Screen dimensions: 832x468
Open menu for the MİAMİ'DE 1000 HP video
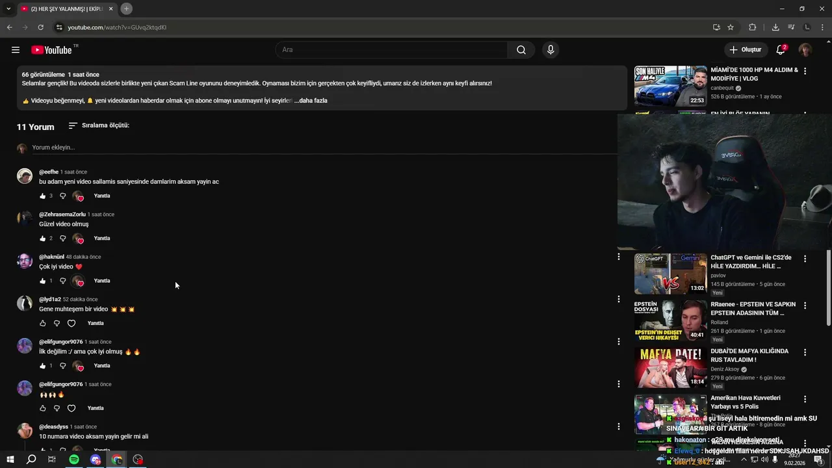coord(805,71)
